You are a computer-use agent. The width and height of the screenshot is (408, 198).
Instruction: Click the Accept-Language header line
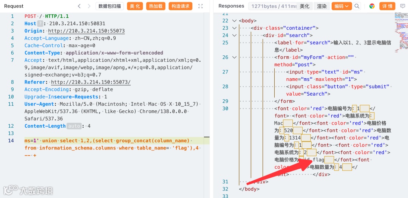coord(70,38)
